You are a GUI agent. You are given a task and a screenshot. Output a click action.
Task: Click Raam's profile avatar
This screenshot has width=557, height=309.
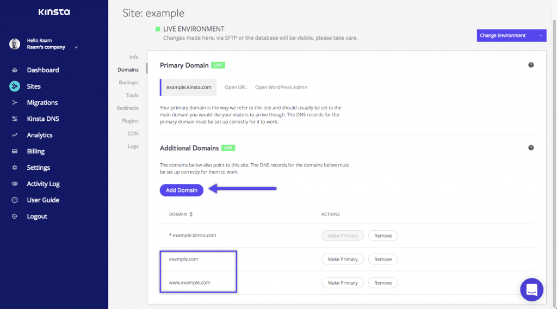[15, 44]
